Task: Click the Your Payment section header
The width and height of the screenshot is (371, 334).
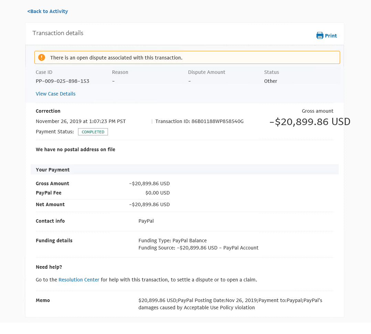Action: [x=53, y=170]
